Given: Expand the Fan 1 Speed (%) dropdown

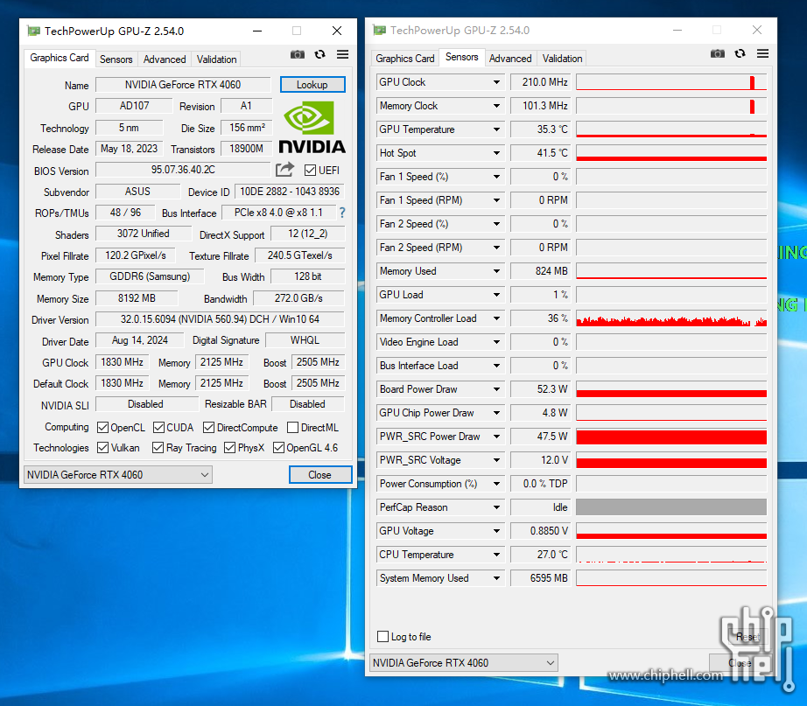Looking at the screenshot, I should click(496, 177).
